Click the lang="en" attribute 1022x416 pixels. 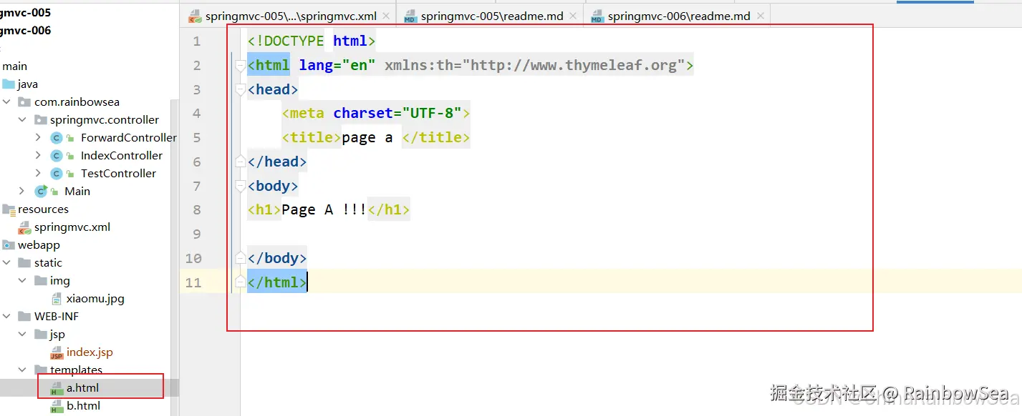[337, 66]
